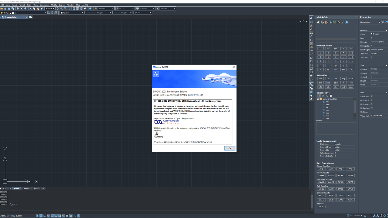Select the Rotate tool in Modify toolbar
This screenshot has height=218, width=388.
[x=311, y=40]
